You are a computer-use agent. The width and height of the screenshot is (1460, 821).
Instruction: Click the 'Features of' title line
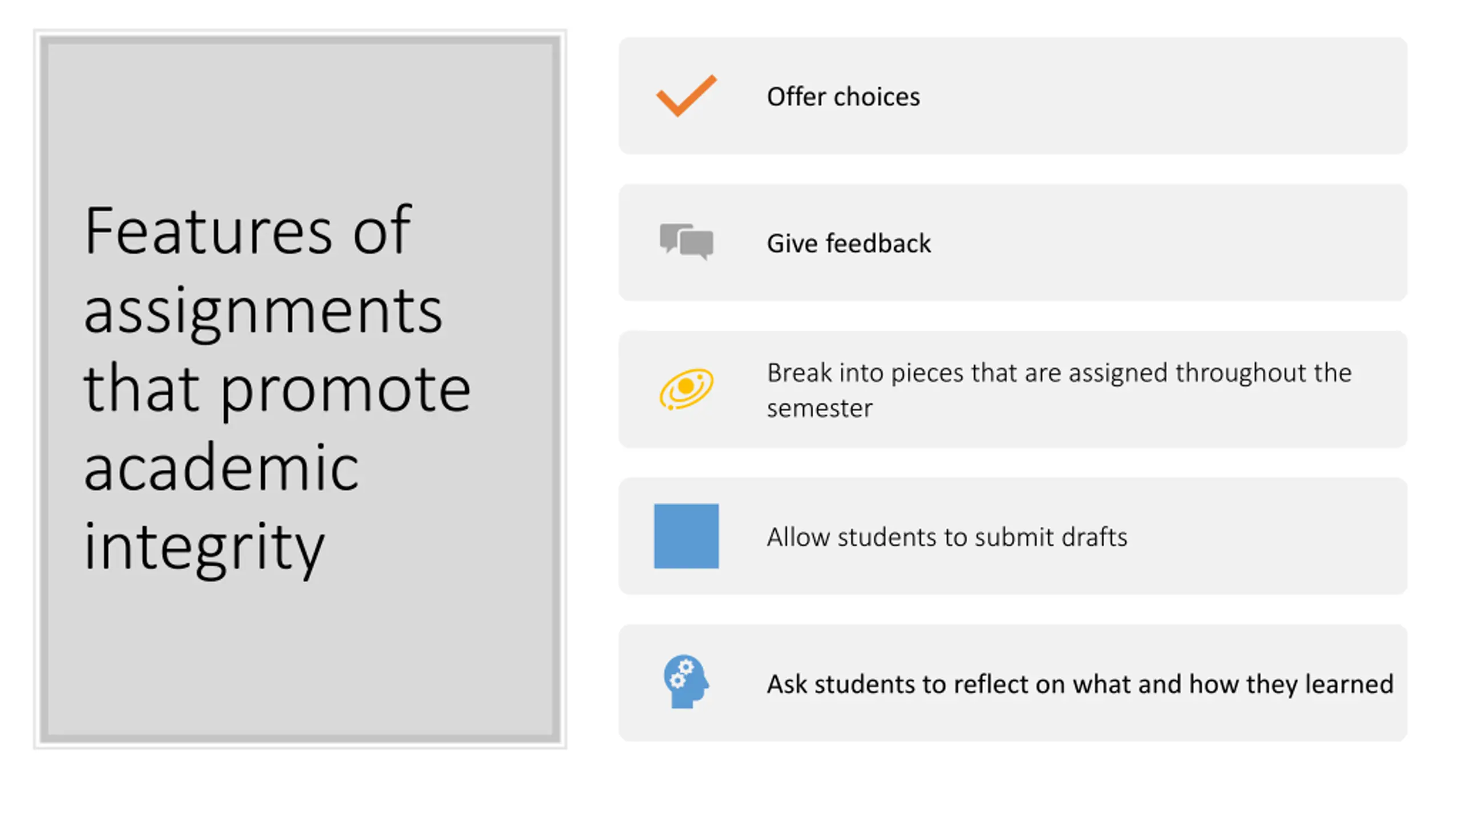[247, 230]
